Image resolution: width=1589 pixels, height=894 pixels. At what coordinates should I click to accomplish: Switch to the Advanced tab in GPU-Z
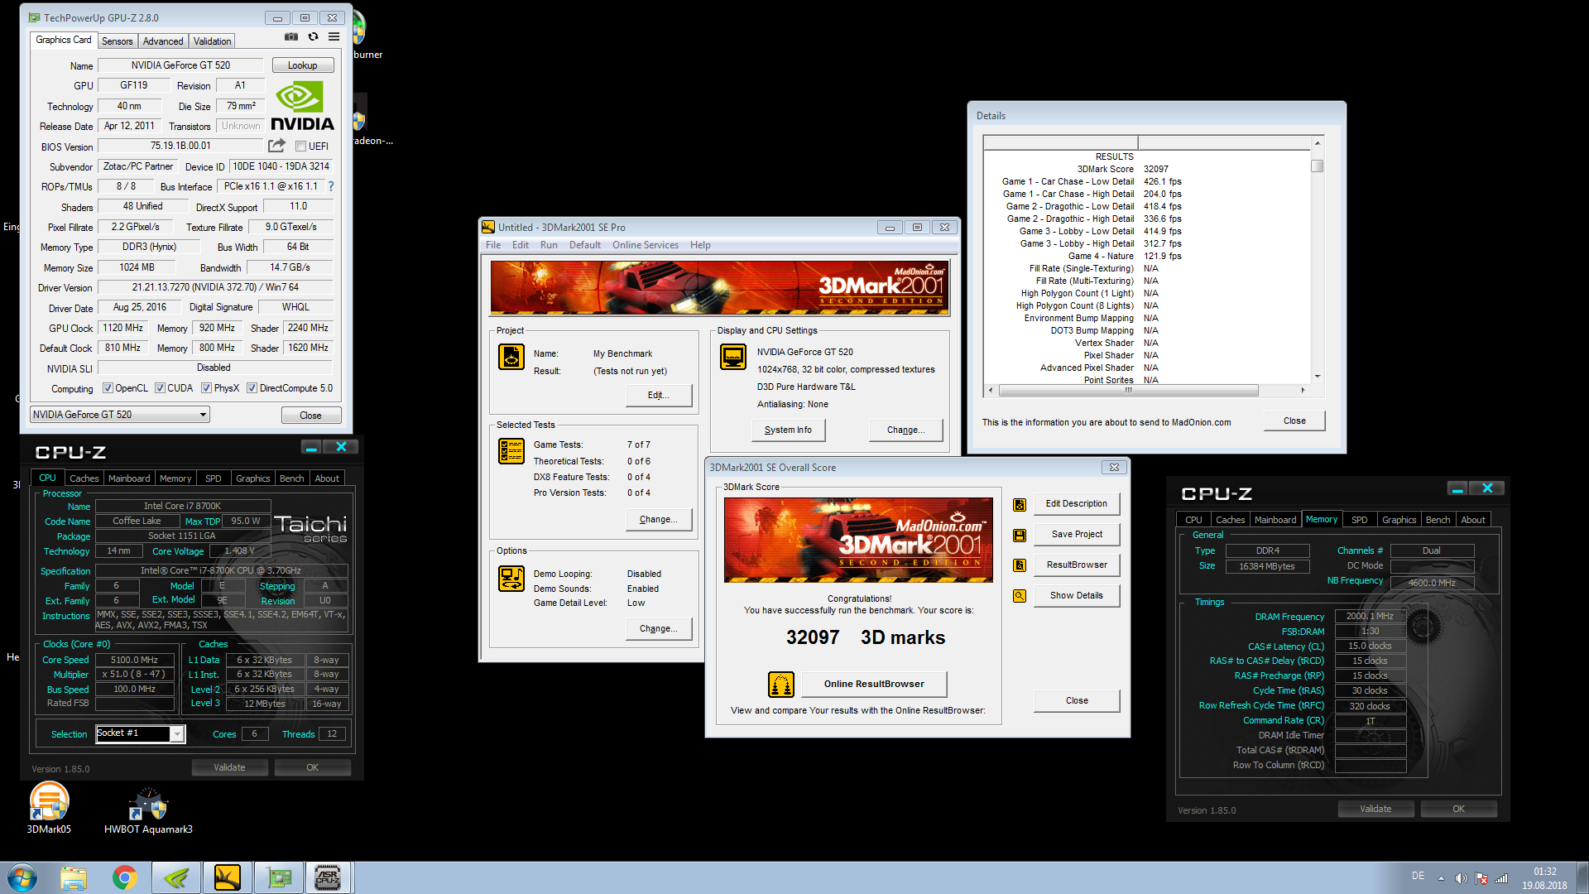163,41
